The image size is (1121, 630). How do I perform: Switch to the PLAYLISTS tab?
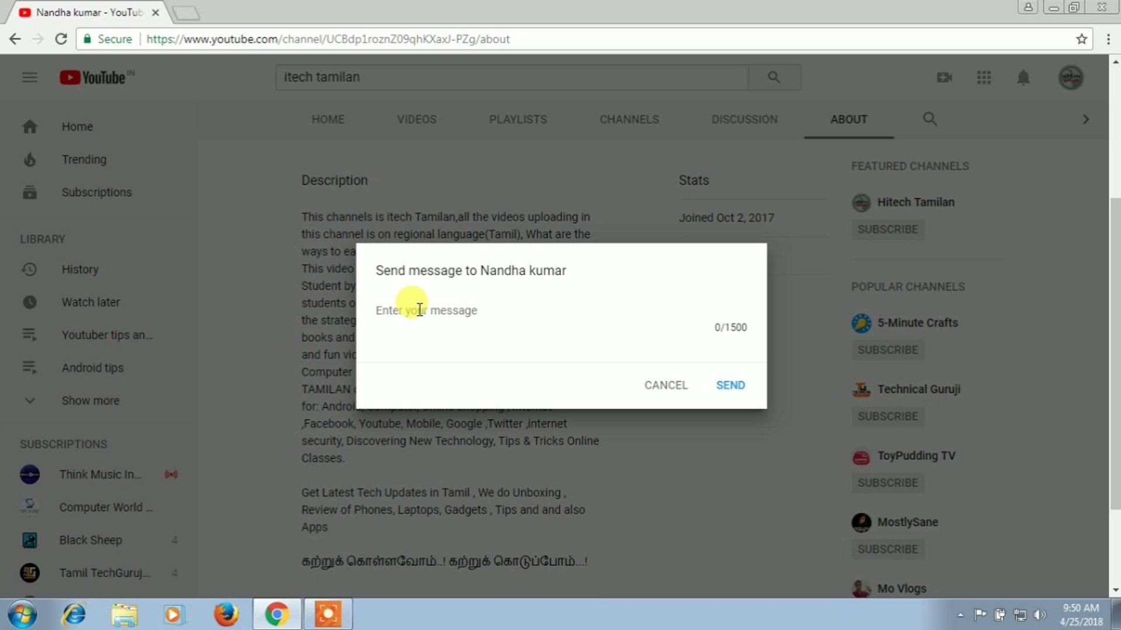[x=517, y=119]
